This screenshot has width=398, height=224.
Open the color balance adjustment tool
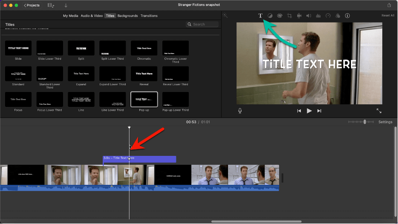[x=270, y=16]
